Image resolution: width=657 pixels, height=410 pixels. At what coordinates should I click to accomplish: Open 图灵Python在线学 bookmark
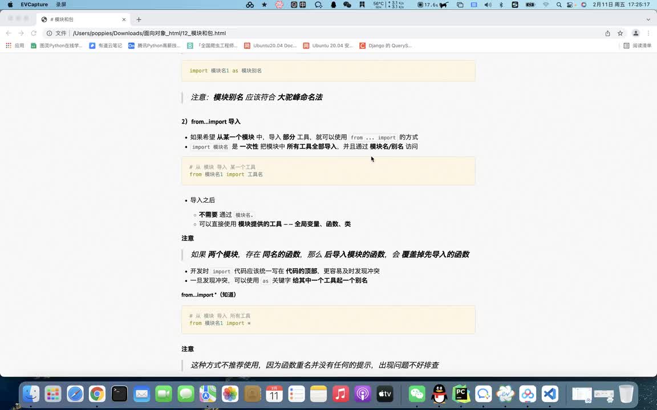click(x=56, y=46)
